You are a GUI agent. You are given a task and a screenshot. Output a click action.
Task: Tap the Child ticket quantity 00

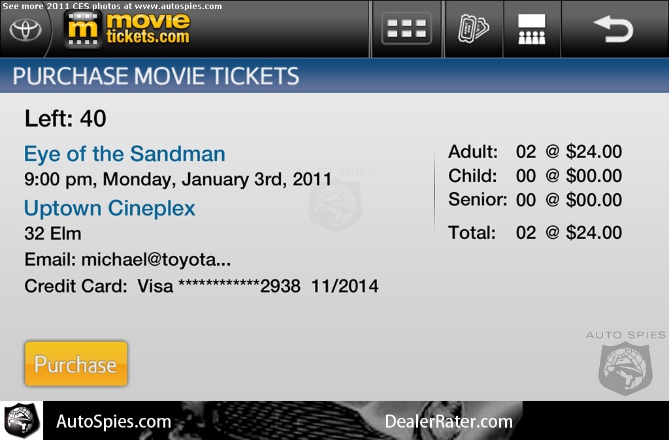tap(526, 176)
